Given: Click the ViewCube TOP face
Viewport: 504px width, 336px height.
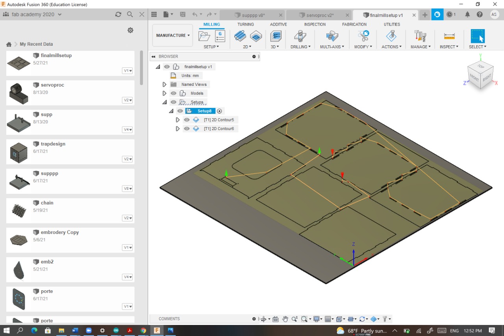Looking at the screenshot, I should (x=481, y=67).
